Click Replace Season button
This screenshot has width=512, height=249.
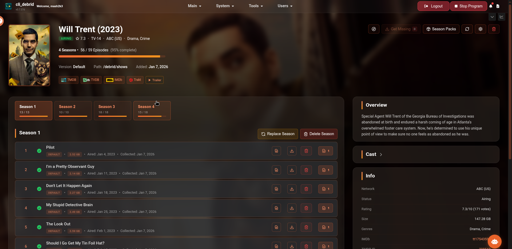tap(278, 134)
